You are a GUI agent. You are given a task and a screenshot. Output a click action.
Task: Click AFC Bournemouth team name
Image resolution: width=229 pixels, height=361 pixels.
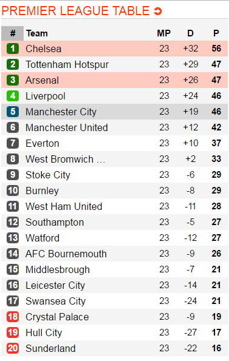(x=66, y=254)
